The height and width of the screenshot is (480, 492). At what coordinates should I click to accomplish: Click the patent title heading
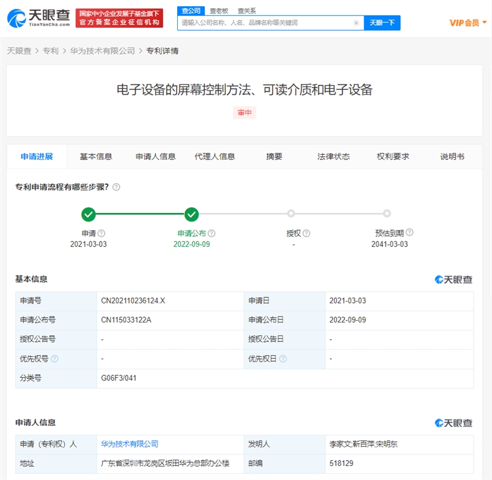point(244,90)
